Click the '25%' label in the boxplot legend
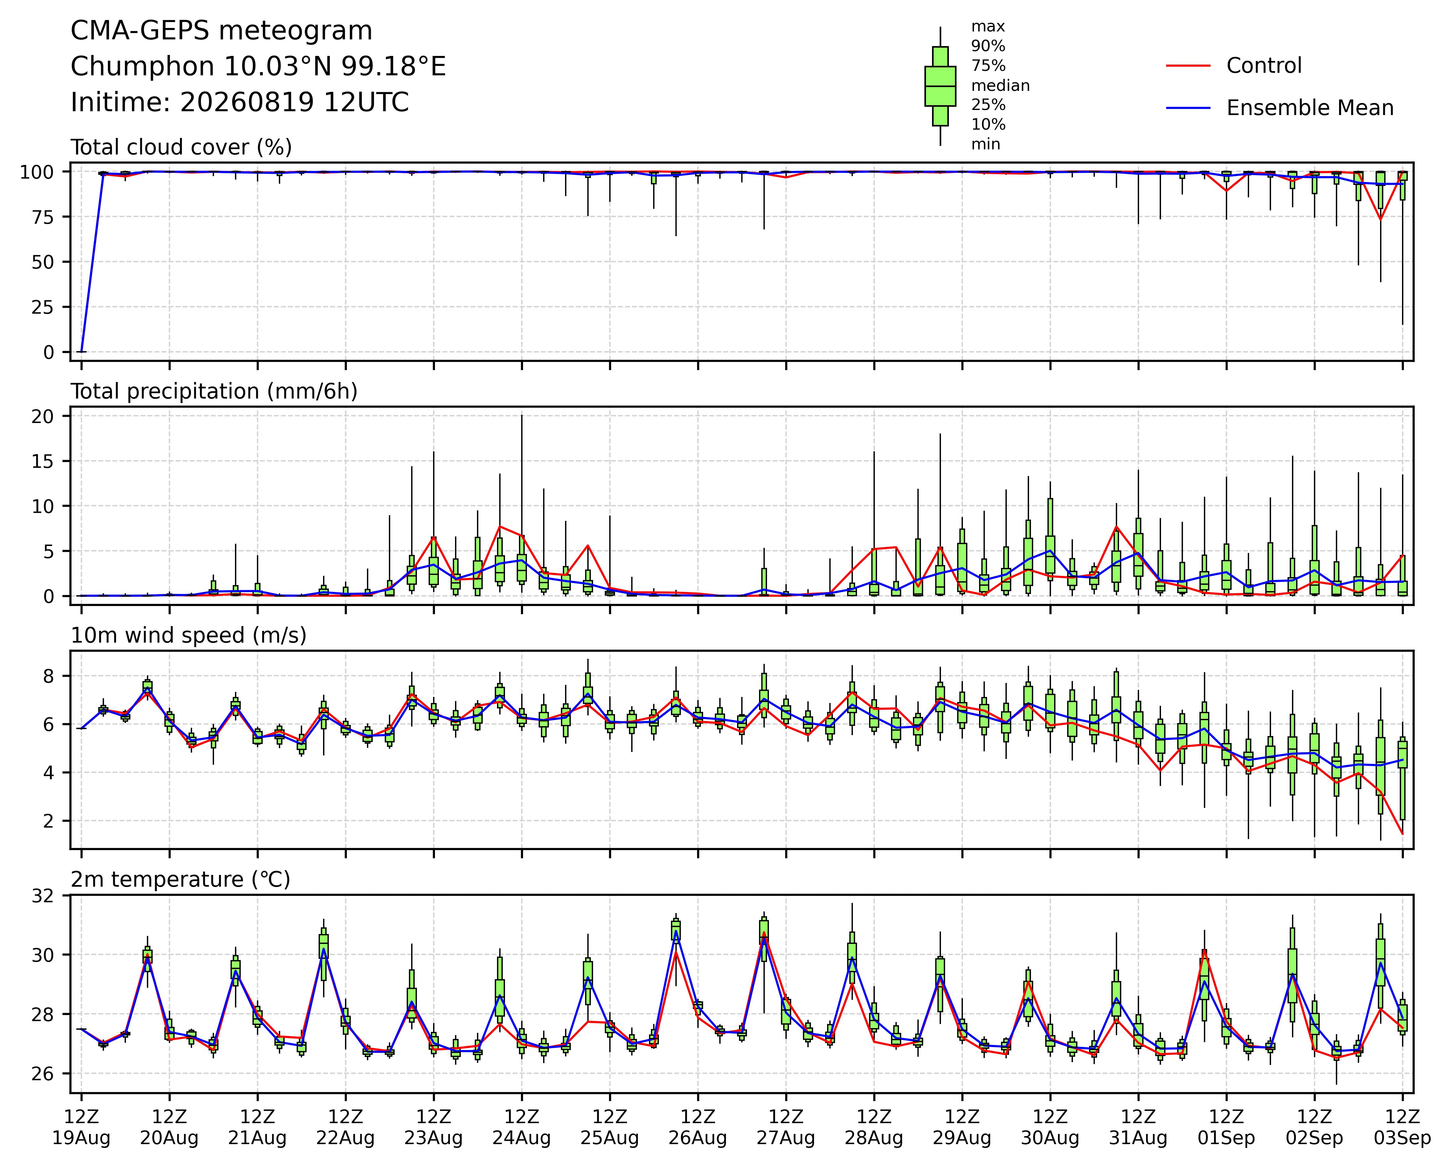 [x=988, y=105]
